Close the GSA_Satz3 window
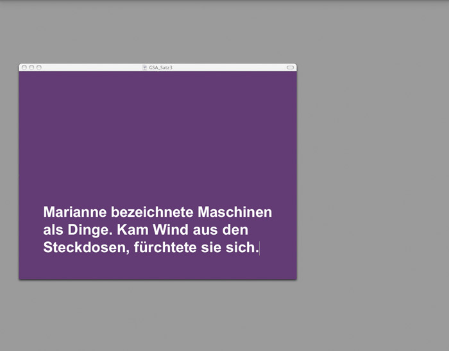Viewport: 449px width, 351px height. point(24,67)
